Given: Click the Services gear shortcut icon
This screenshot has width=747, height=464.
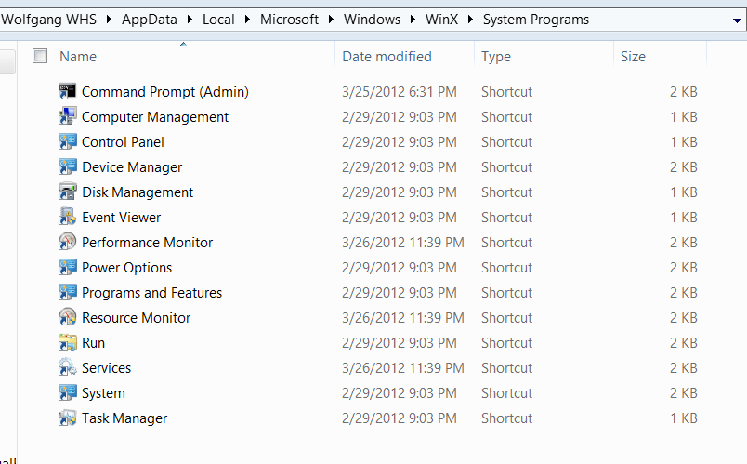Looking at the screenshot, I should tap(67, 367).
